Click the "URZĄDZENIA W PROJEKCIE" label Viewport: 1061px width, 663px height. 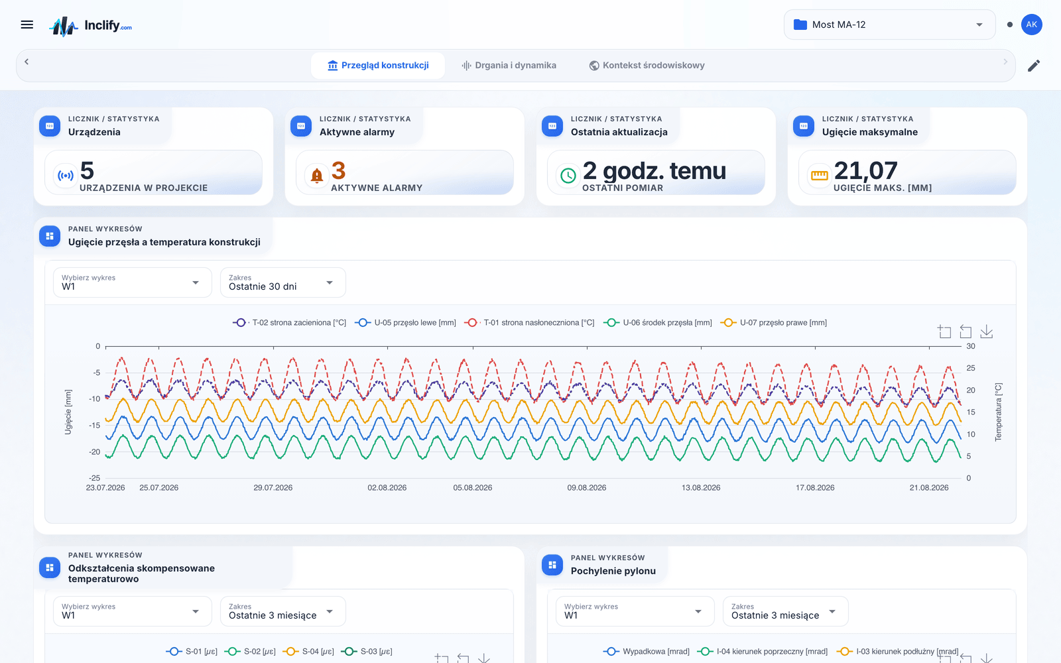(143, 188)
